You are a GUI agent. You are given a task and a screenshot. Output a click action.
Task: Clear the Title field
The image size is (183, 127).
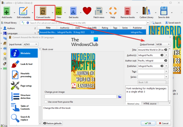pos(166,50)
